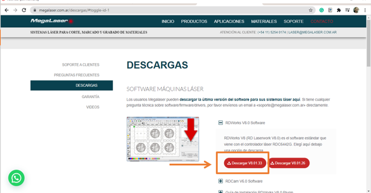Click the SOFTWARE MÁQUINAS LÁSER heading

tap(165, 89)
